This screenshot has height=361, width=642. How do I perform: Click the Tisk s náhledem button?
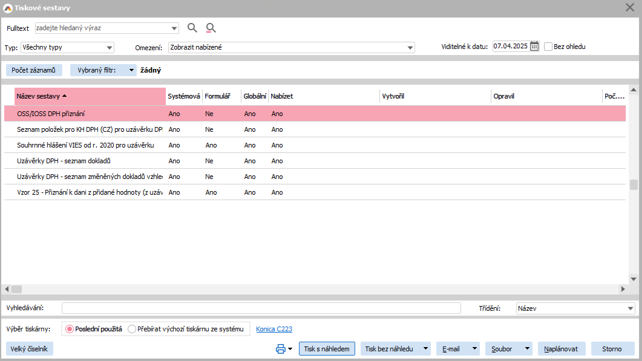(x=327, y=349)
